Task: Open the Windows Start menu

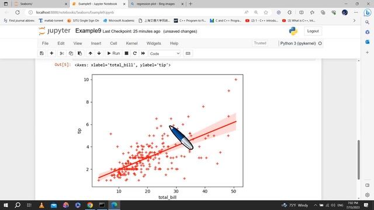Action: [x=6, y=205]
